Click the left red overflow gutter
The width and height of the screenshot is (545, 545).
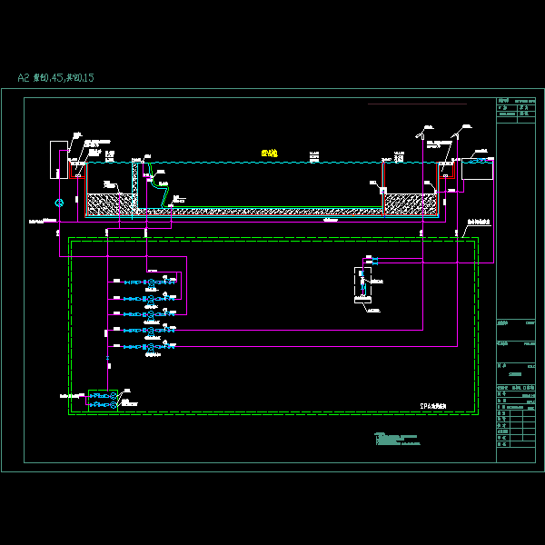[74, 171]
